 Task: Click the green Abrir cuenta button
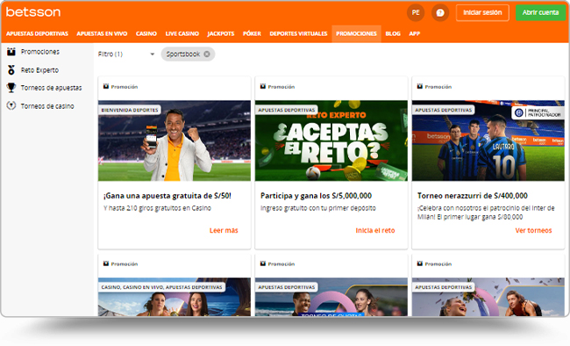540,12
